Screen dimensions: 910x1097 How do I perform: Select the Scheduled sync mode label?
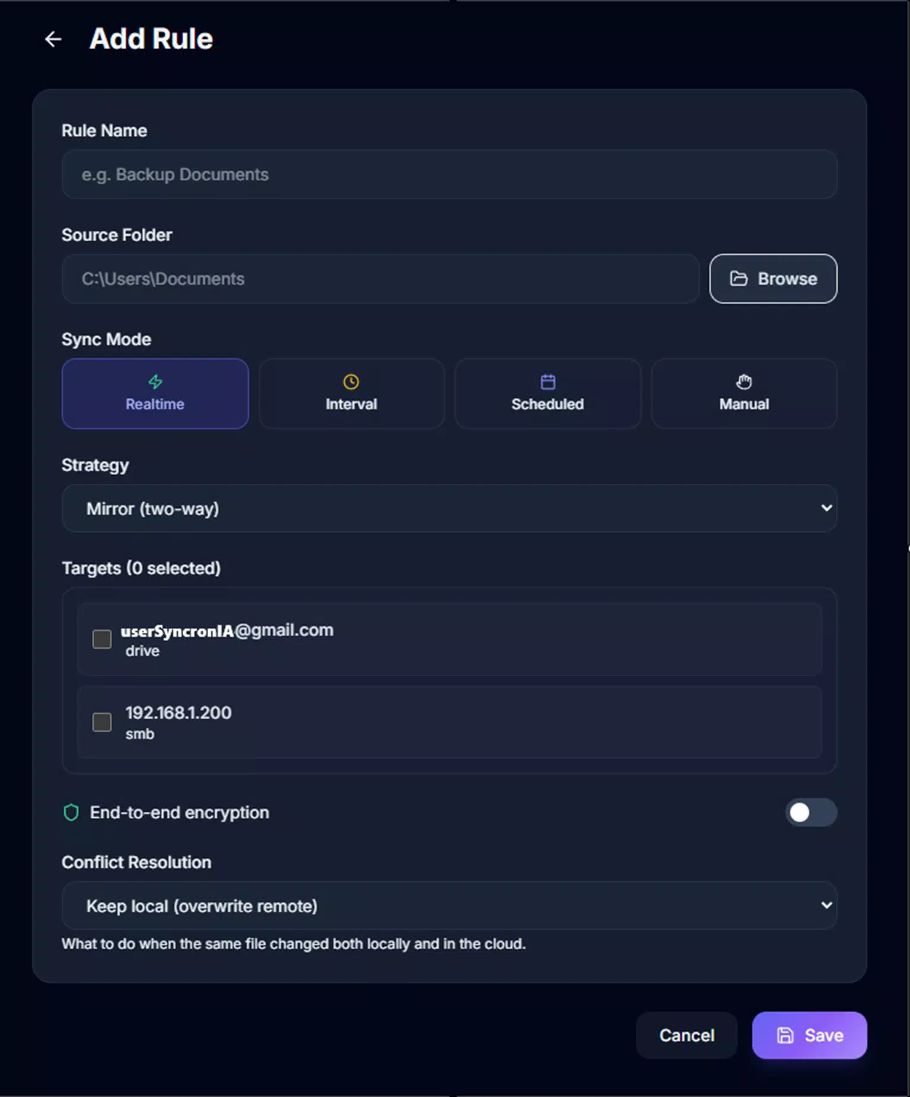point(548,404)
